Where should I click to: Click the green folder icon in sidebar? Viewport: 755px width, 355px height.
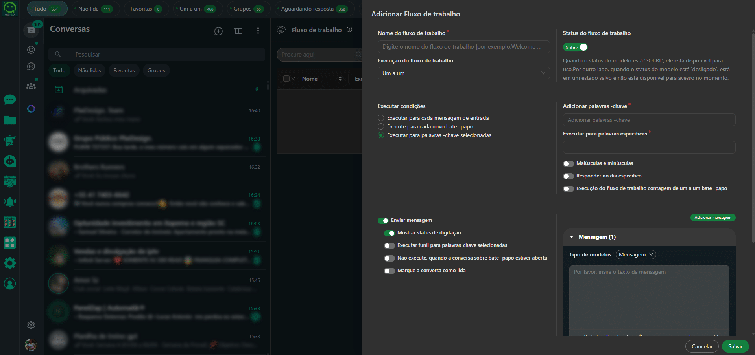click(10, 120)
